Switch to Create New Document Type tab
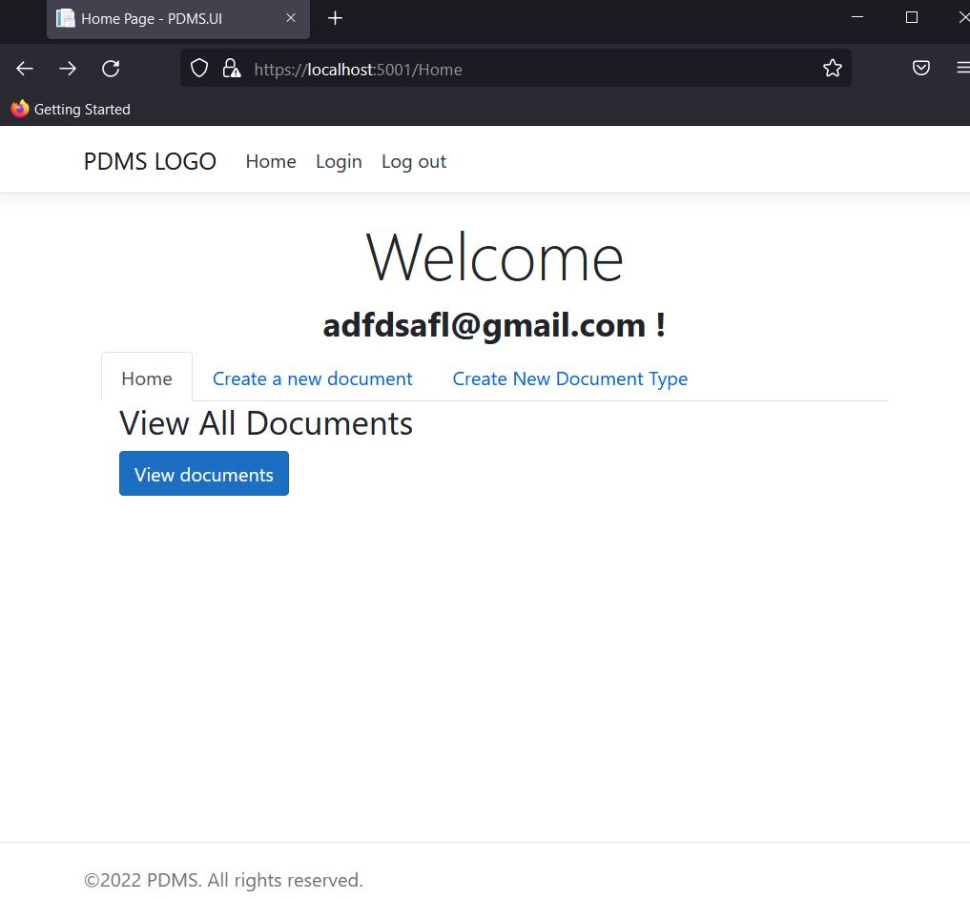This screenshot has width=970, height=899. [569, 378]
